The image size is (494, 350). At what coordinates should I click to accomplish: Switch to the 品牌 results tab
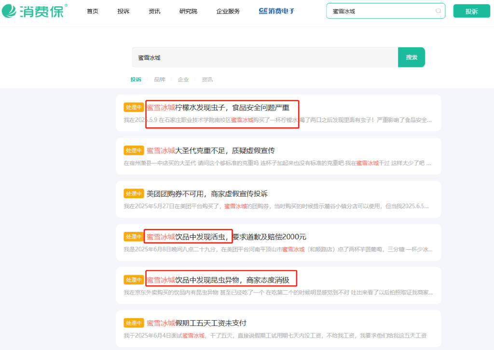pos(159,80)
